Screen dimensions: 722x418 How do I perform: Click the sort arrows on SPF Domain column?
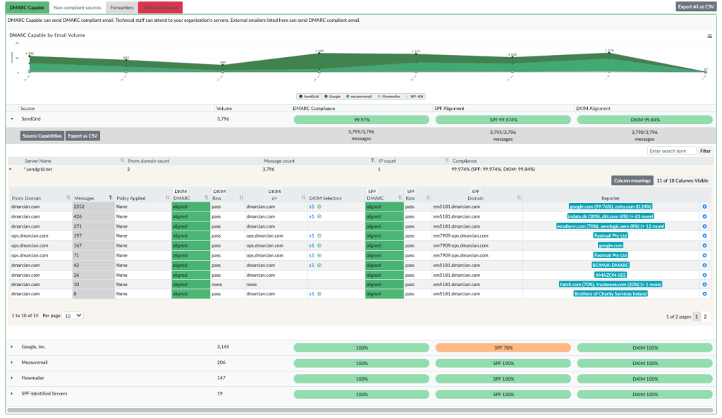(x=518, y=198)
